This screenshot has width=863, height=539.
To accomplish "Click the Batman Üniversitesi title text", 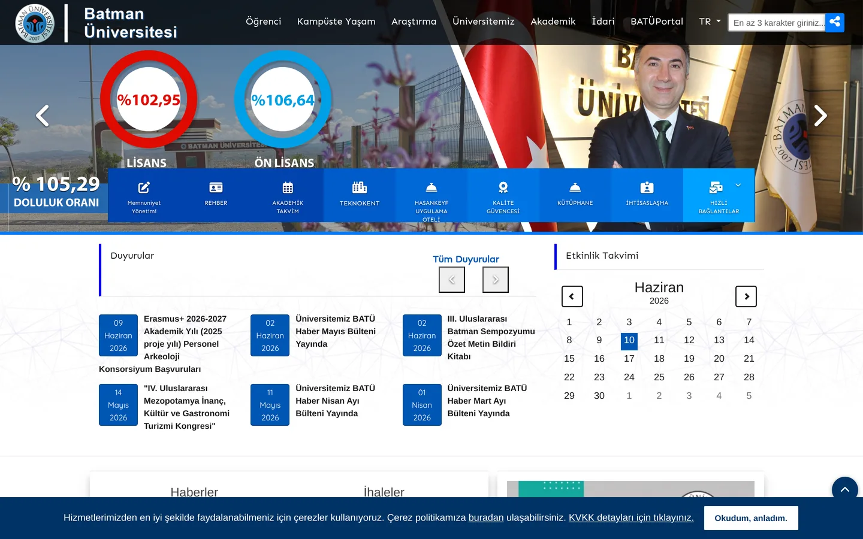I will coord(131,23).
